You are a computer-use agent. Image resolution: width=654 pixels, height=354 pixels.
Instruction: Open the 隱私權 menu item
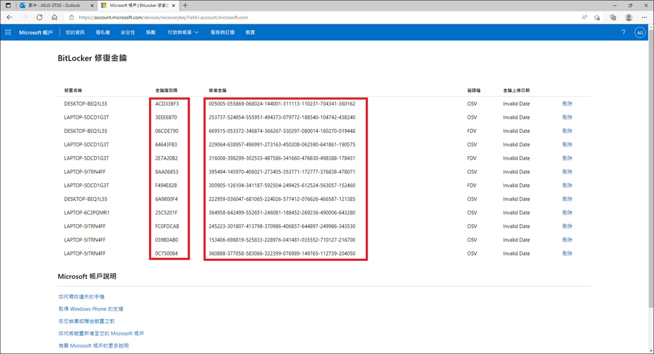[103, 32]
